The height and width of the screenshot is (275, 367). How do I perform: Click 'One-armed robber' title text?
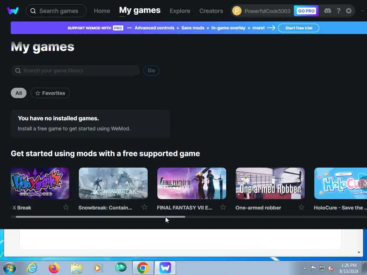tap(258, 208)
